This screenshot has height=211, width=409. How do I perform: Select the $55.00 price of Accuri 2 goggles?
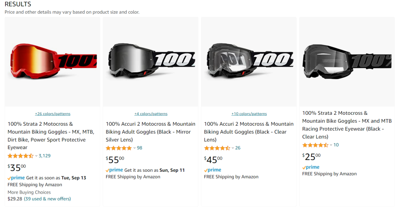point(115,160)
